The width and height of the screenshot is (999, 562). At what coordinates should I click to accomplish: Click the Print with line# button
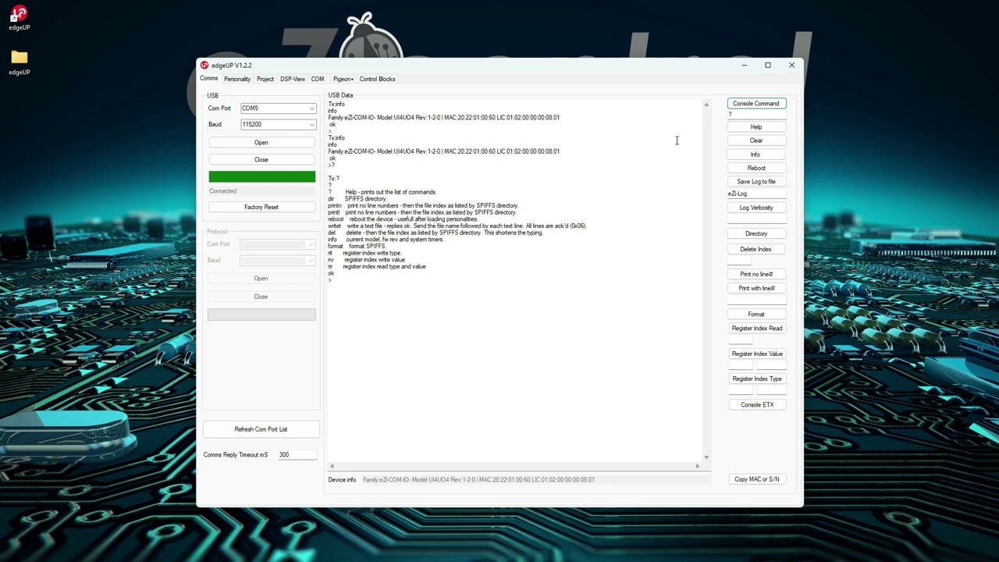click(756, 288)
